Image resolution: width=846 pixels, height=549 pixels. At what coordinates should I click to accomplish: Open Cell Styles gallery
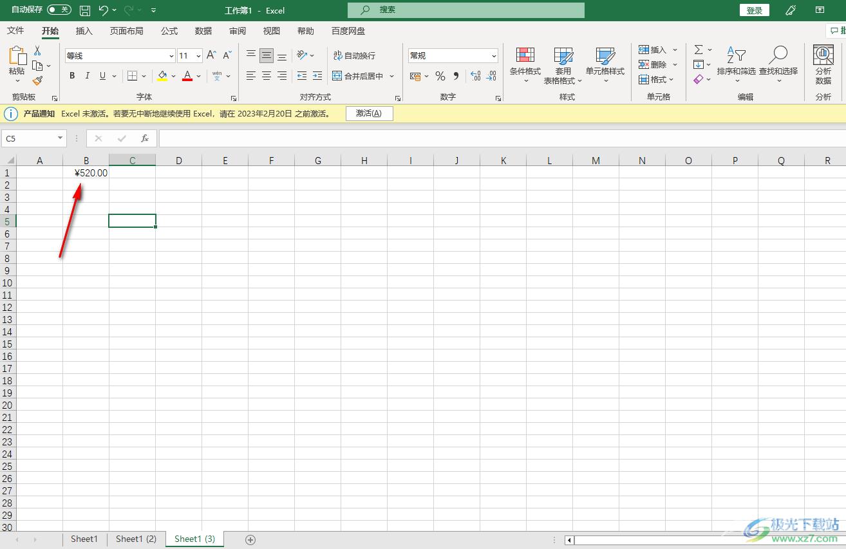tap(605, 66)
